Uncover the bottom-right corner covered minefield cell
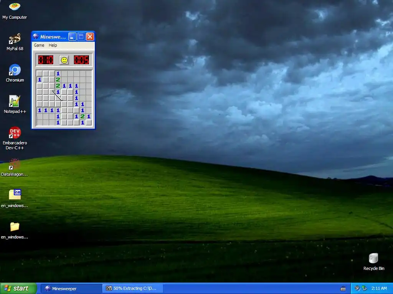 (89, 122)
